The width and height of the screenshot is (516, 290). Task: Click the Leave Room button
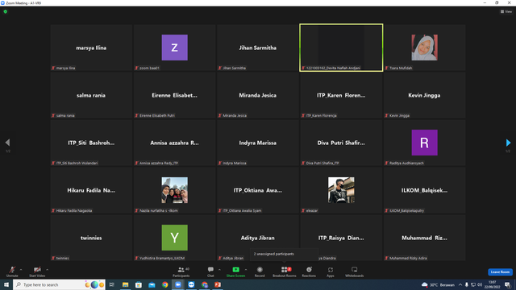click(x=500, y=272)
